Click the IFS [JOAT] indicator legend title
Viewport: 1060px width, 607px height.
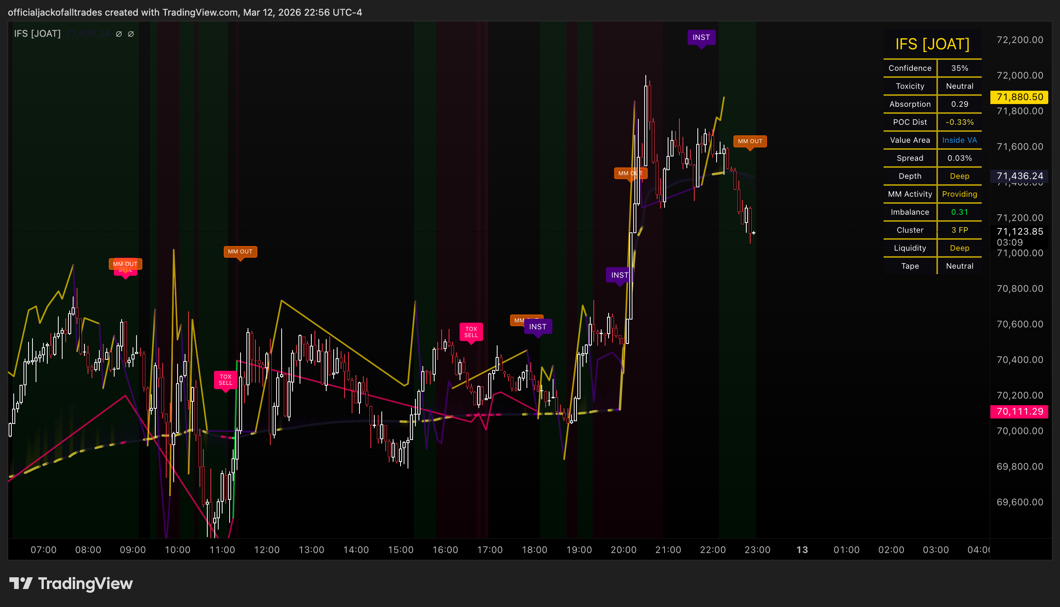click(x=37, y=33)
